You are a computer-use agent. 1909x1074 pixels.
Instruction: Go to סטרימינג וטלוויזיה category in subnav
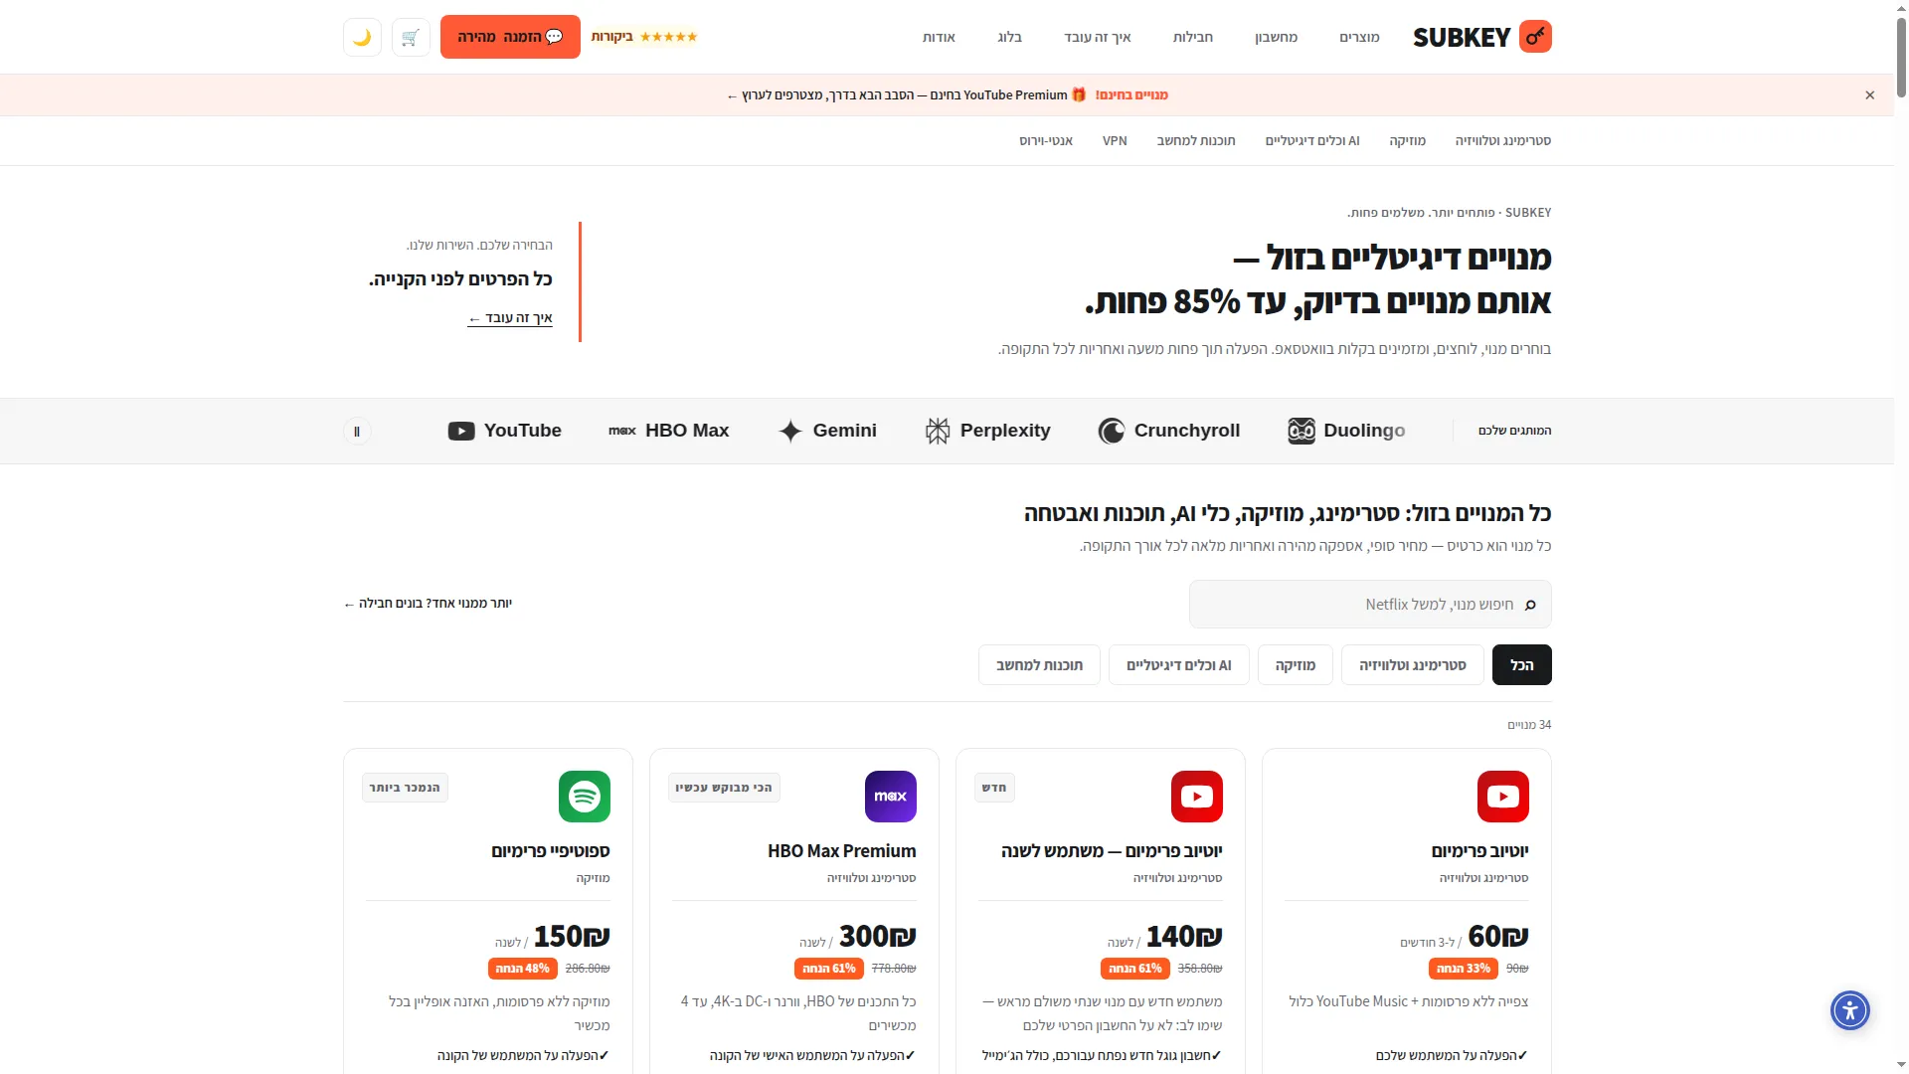point(1503,141)
